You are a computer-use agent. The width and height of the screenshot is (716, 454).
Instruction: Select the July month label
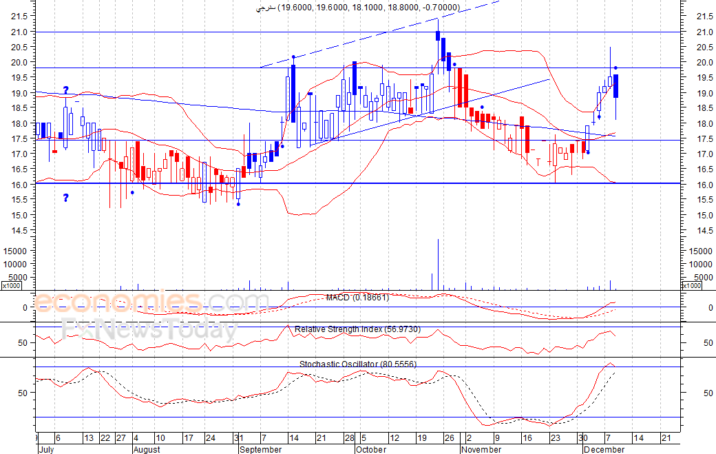(46, 449)
